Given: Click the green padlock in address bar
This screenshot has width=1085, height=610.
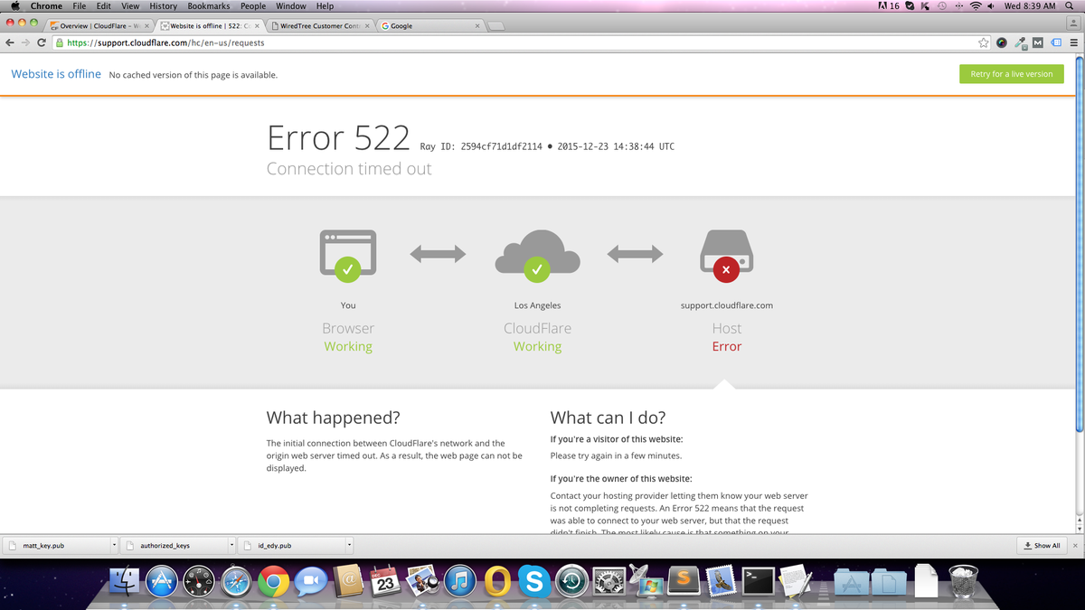Looking at the screenshot, I should [60, 42].
